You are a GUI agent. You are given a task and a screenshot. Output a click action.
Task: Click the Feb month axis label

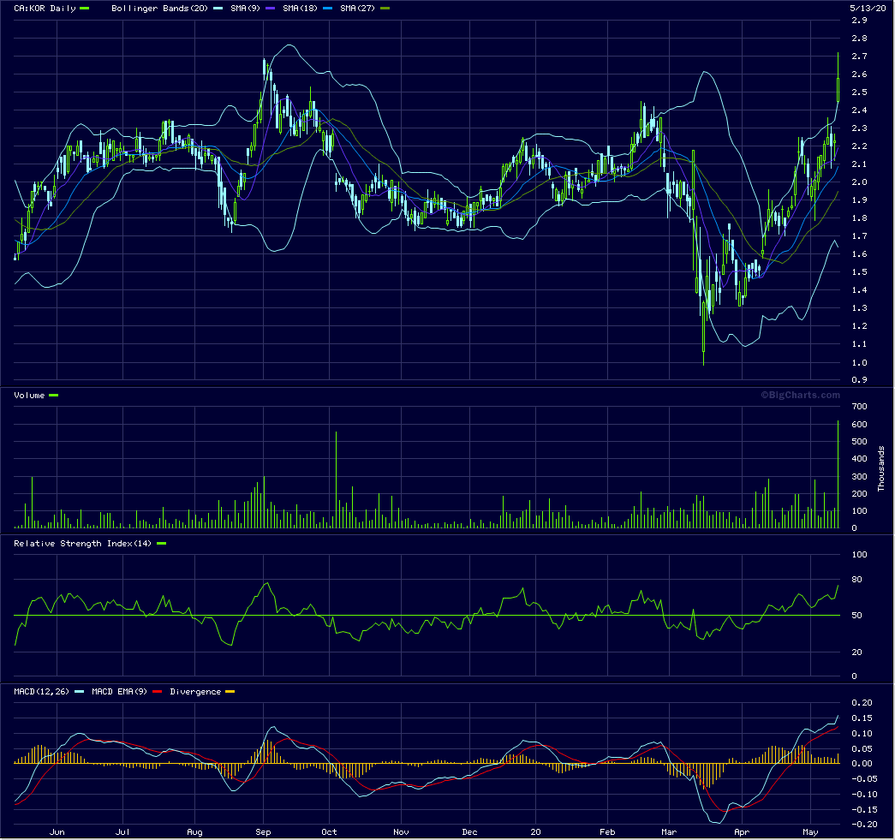[x=607, y=832]
